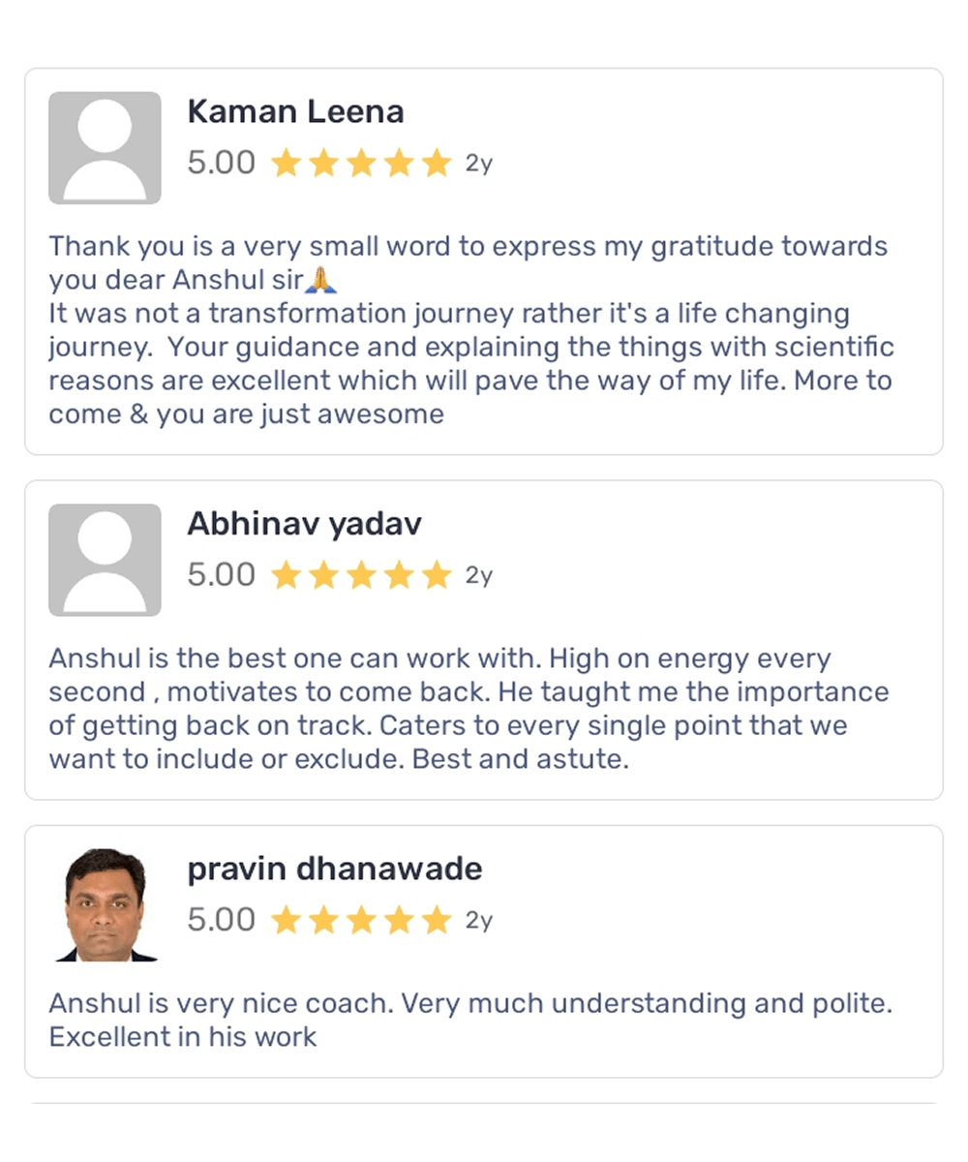
Task: Click the star rating on Abhinav yadav's review
Action: [361, 576]
